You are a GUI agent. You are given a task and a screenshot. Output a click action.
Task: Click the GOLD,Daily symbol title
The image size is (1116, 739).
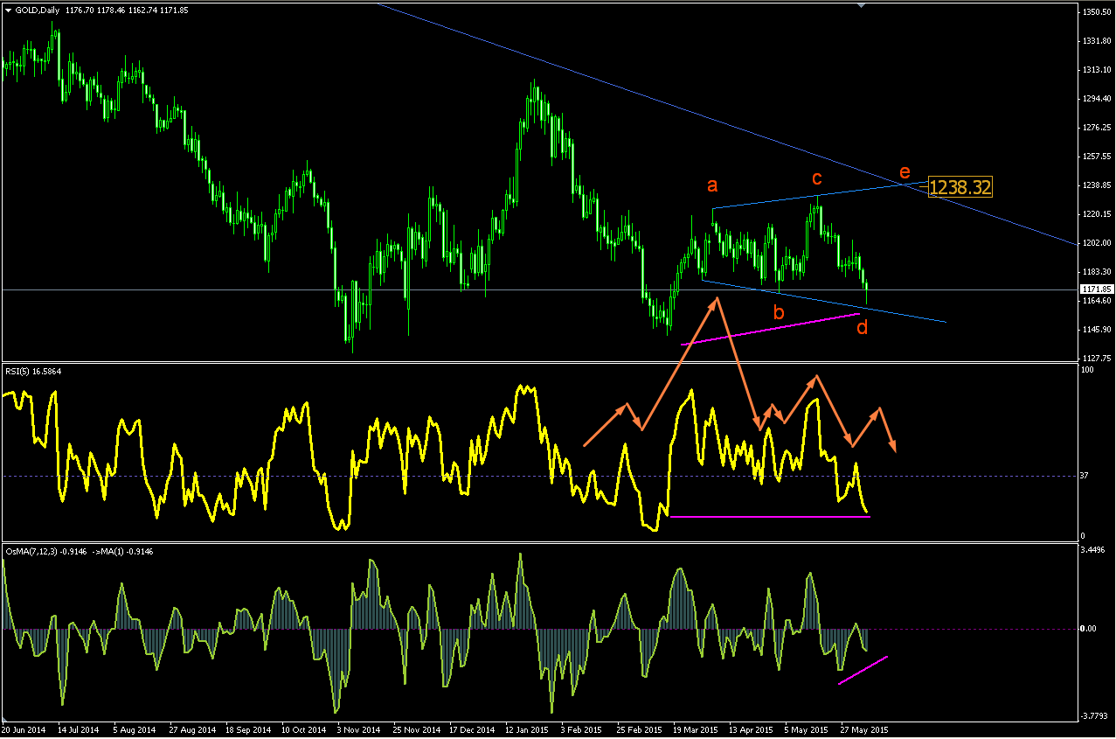[38, 9]
